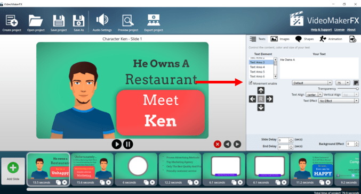Play the slide preview
Screen dimensions: 361x194
pos(117,144)
